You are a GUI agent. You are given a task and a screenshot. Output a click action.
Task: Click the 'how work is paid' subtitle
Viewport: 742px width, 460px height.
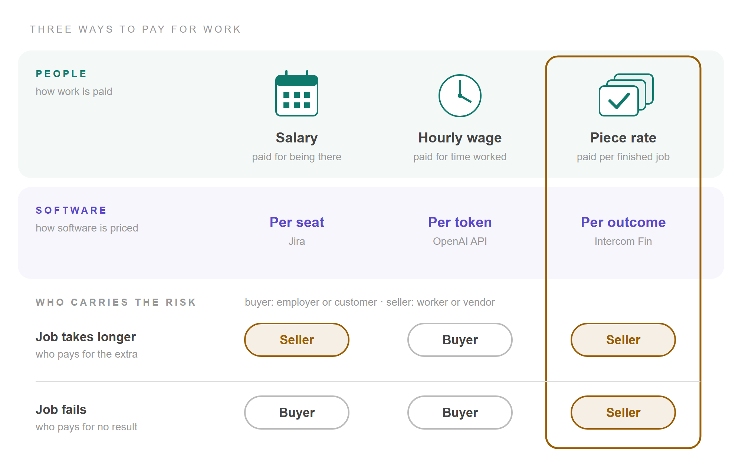(74, 92)
